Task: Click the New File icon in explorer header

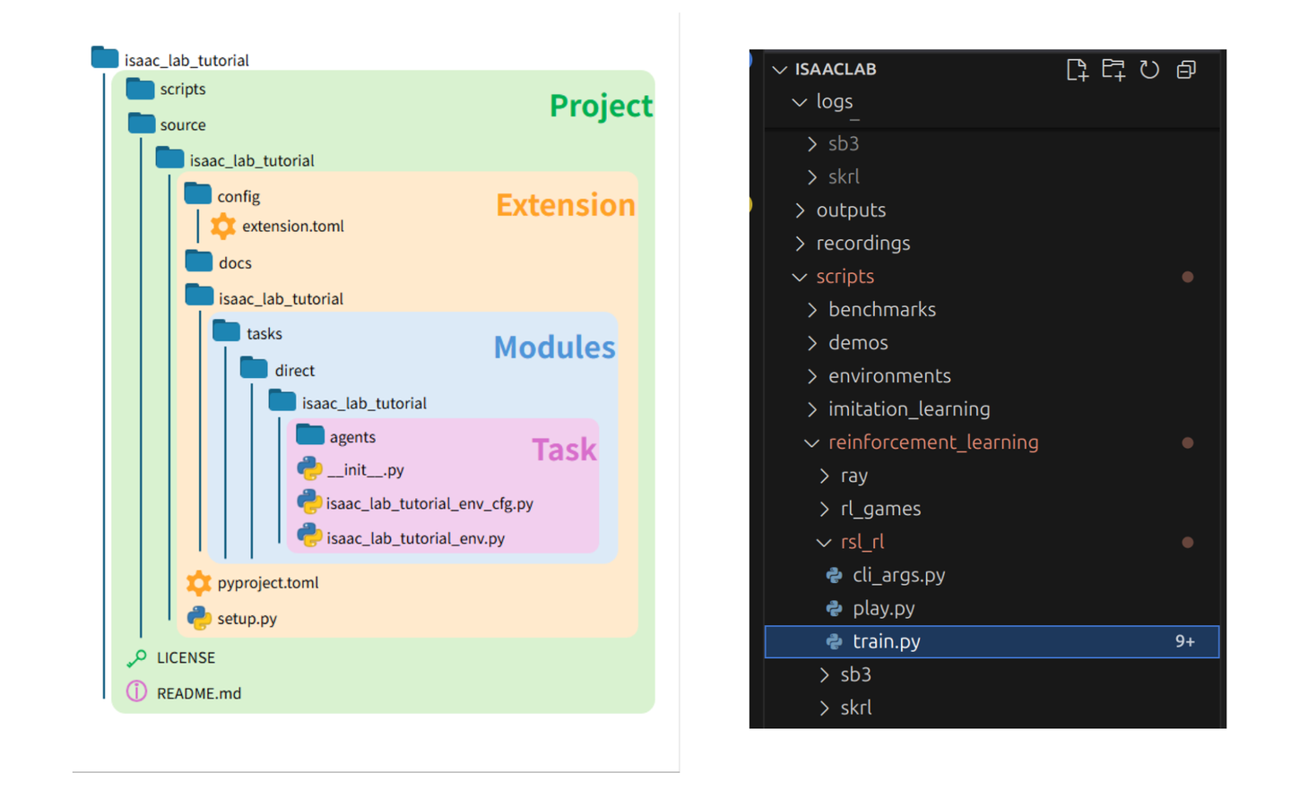Action: click(1077, 70)
